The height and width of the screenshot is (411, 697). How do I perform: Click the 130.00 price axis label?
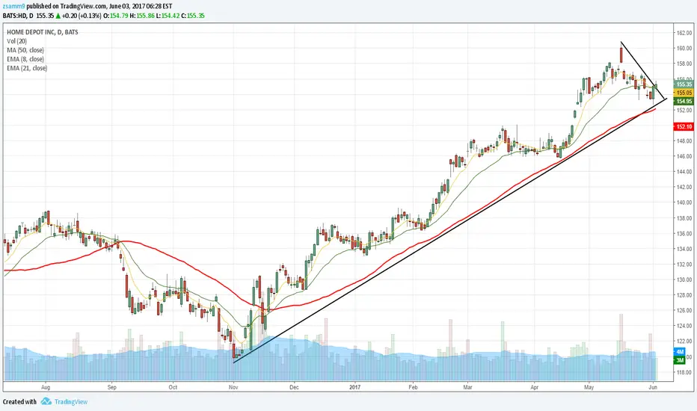[684, 279]
